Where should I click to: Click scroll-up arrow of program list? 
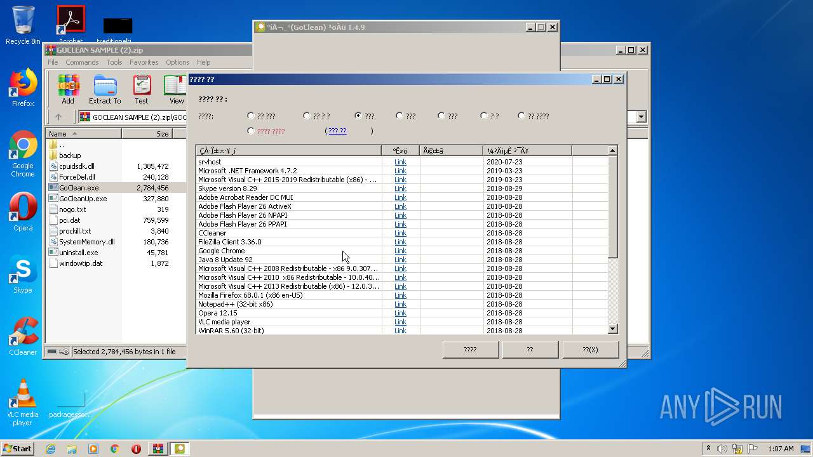click(x=612, y=151)
